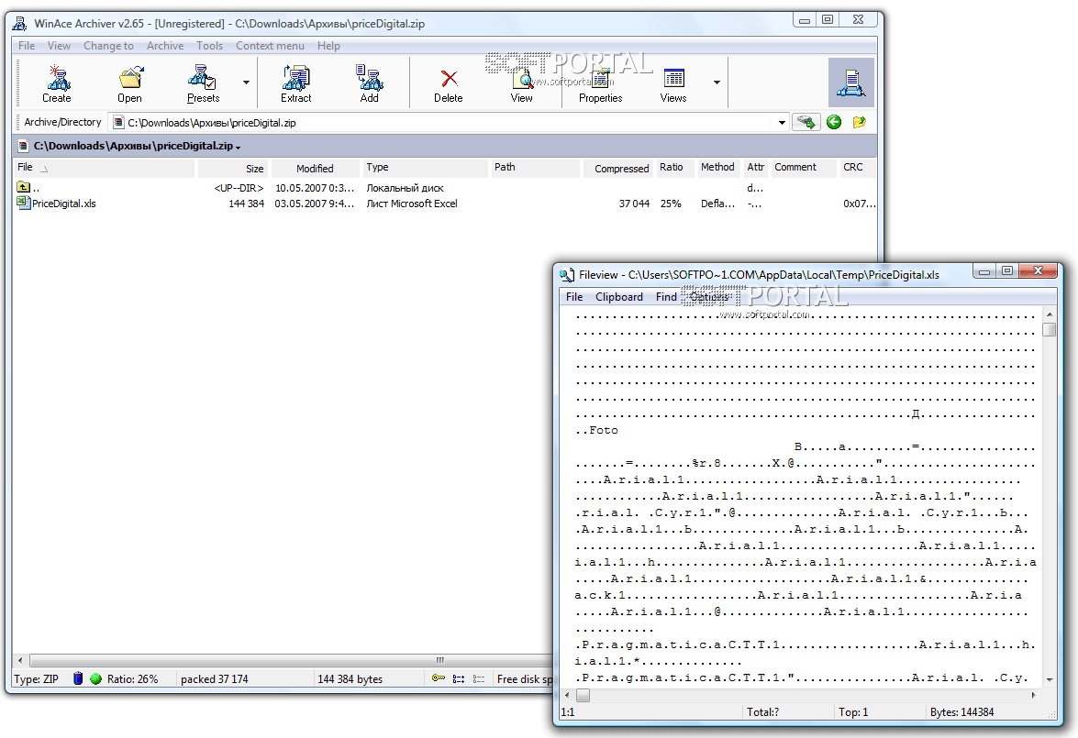
Task: Click the large WinAce logo icon at toolbar end
Action: [851, 83]
